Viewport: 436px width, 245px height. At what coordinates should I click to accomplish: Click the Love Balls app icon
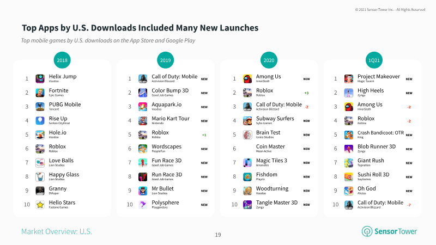click(40, 162)
